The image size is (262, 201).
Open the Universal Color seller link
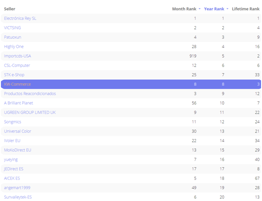coord(17,131)
